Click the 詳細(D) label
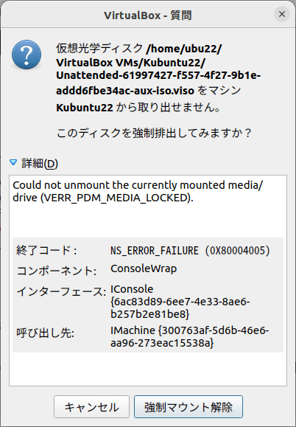This screenshot has height=427, width=296. [x=40, y=163]
